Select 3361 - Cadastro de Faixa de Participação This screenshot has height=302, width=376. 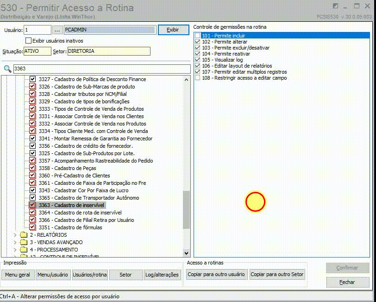[92, 183]
